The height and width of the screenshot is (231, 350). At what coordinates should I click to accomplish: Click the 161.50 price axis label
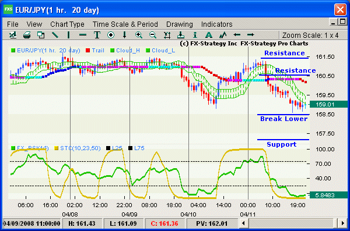pos(325,57)
